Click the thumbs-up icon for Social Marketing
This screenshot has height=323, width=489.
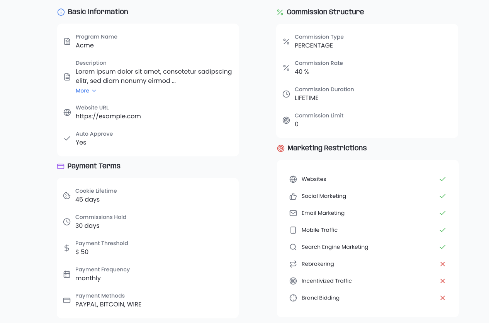(x=293, y=196)
